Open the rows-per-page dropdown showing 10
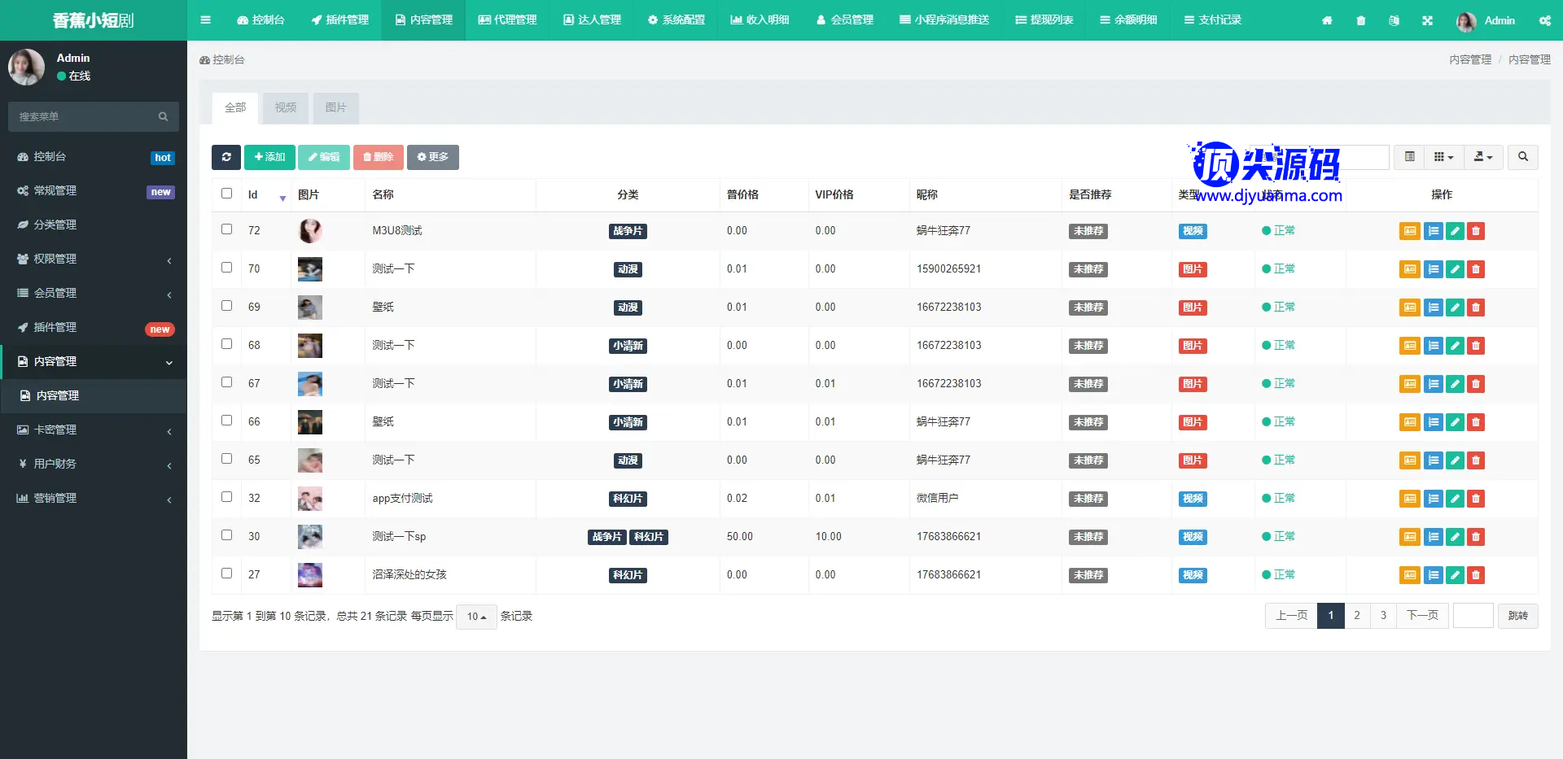1563x759 pixels. pyautogui.click(x=476, y=617)
